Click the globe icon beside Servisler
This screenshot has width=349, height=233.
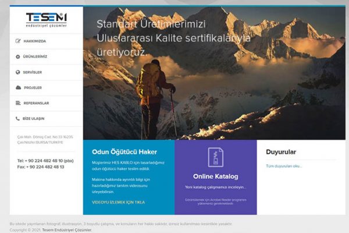coord(18,72)
